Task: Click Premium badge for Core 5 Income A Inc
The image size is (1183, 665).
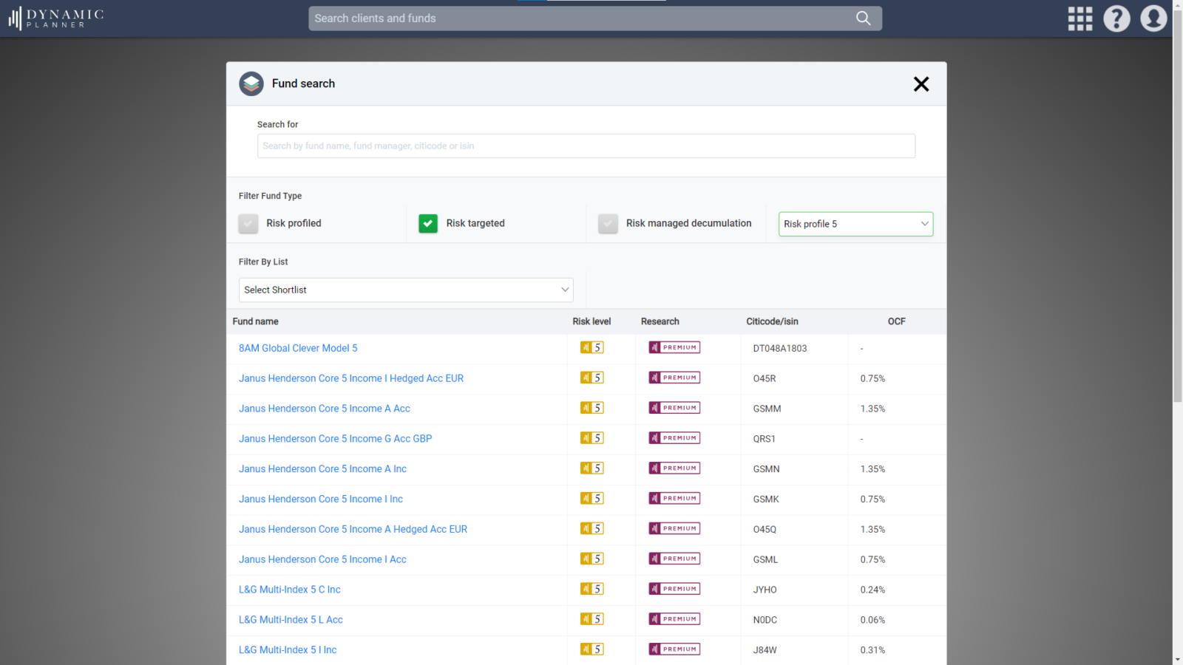Action: point(674,468)
